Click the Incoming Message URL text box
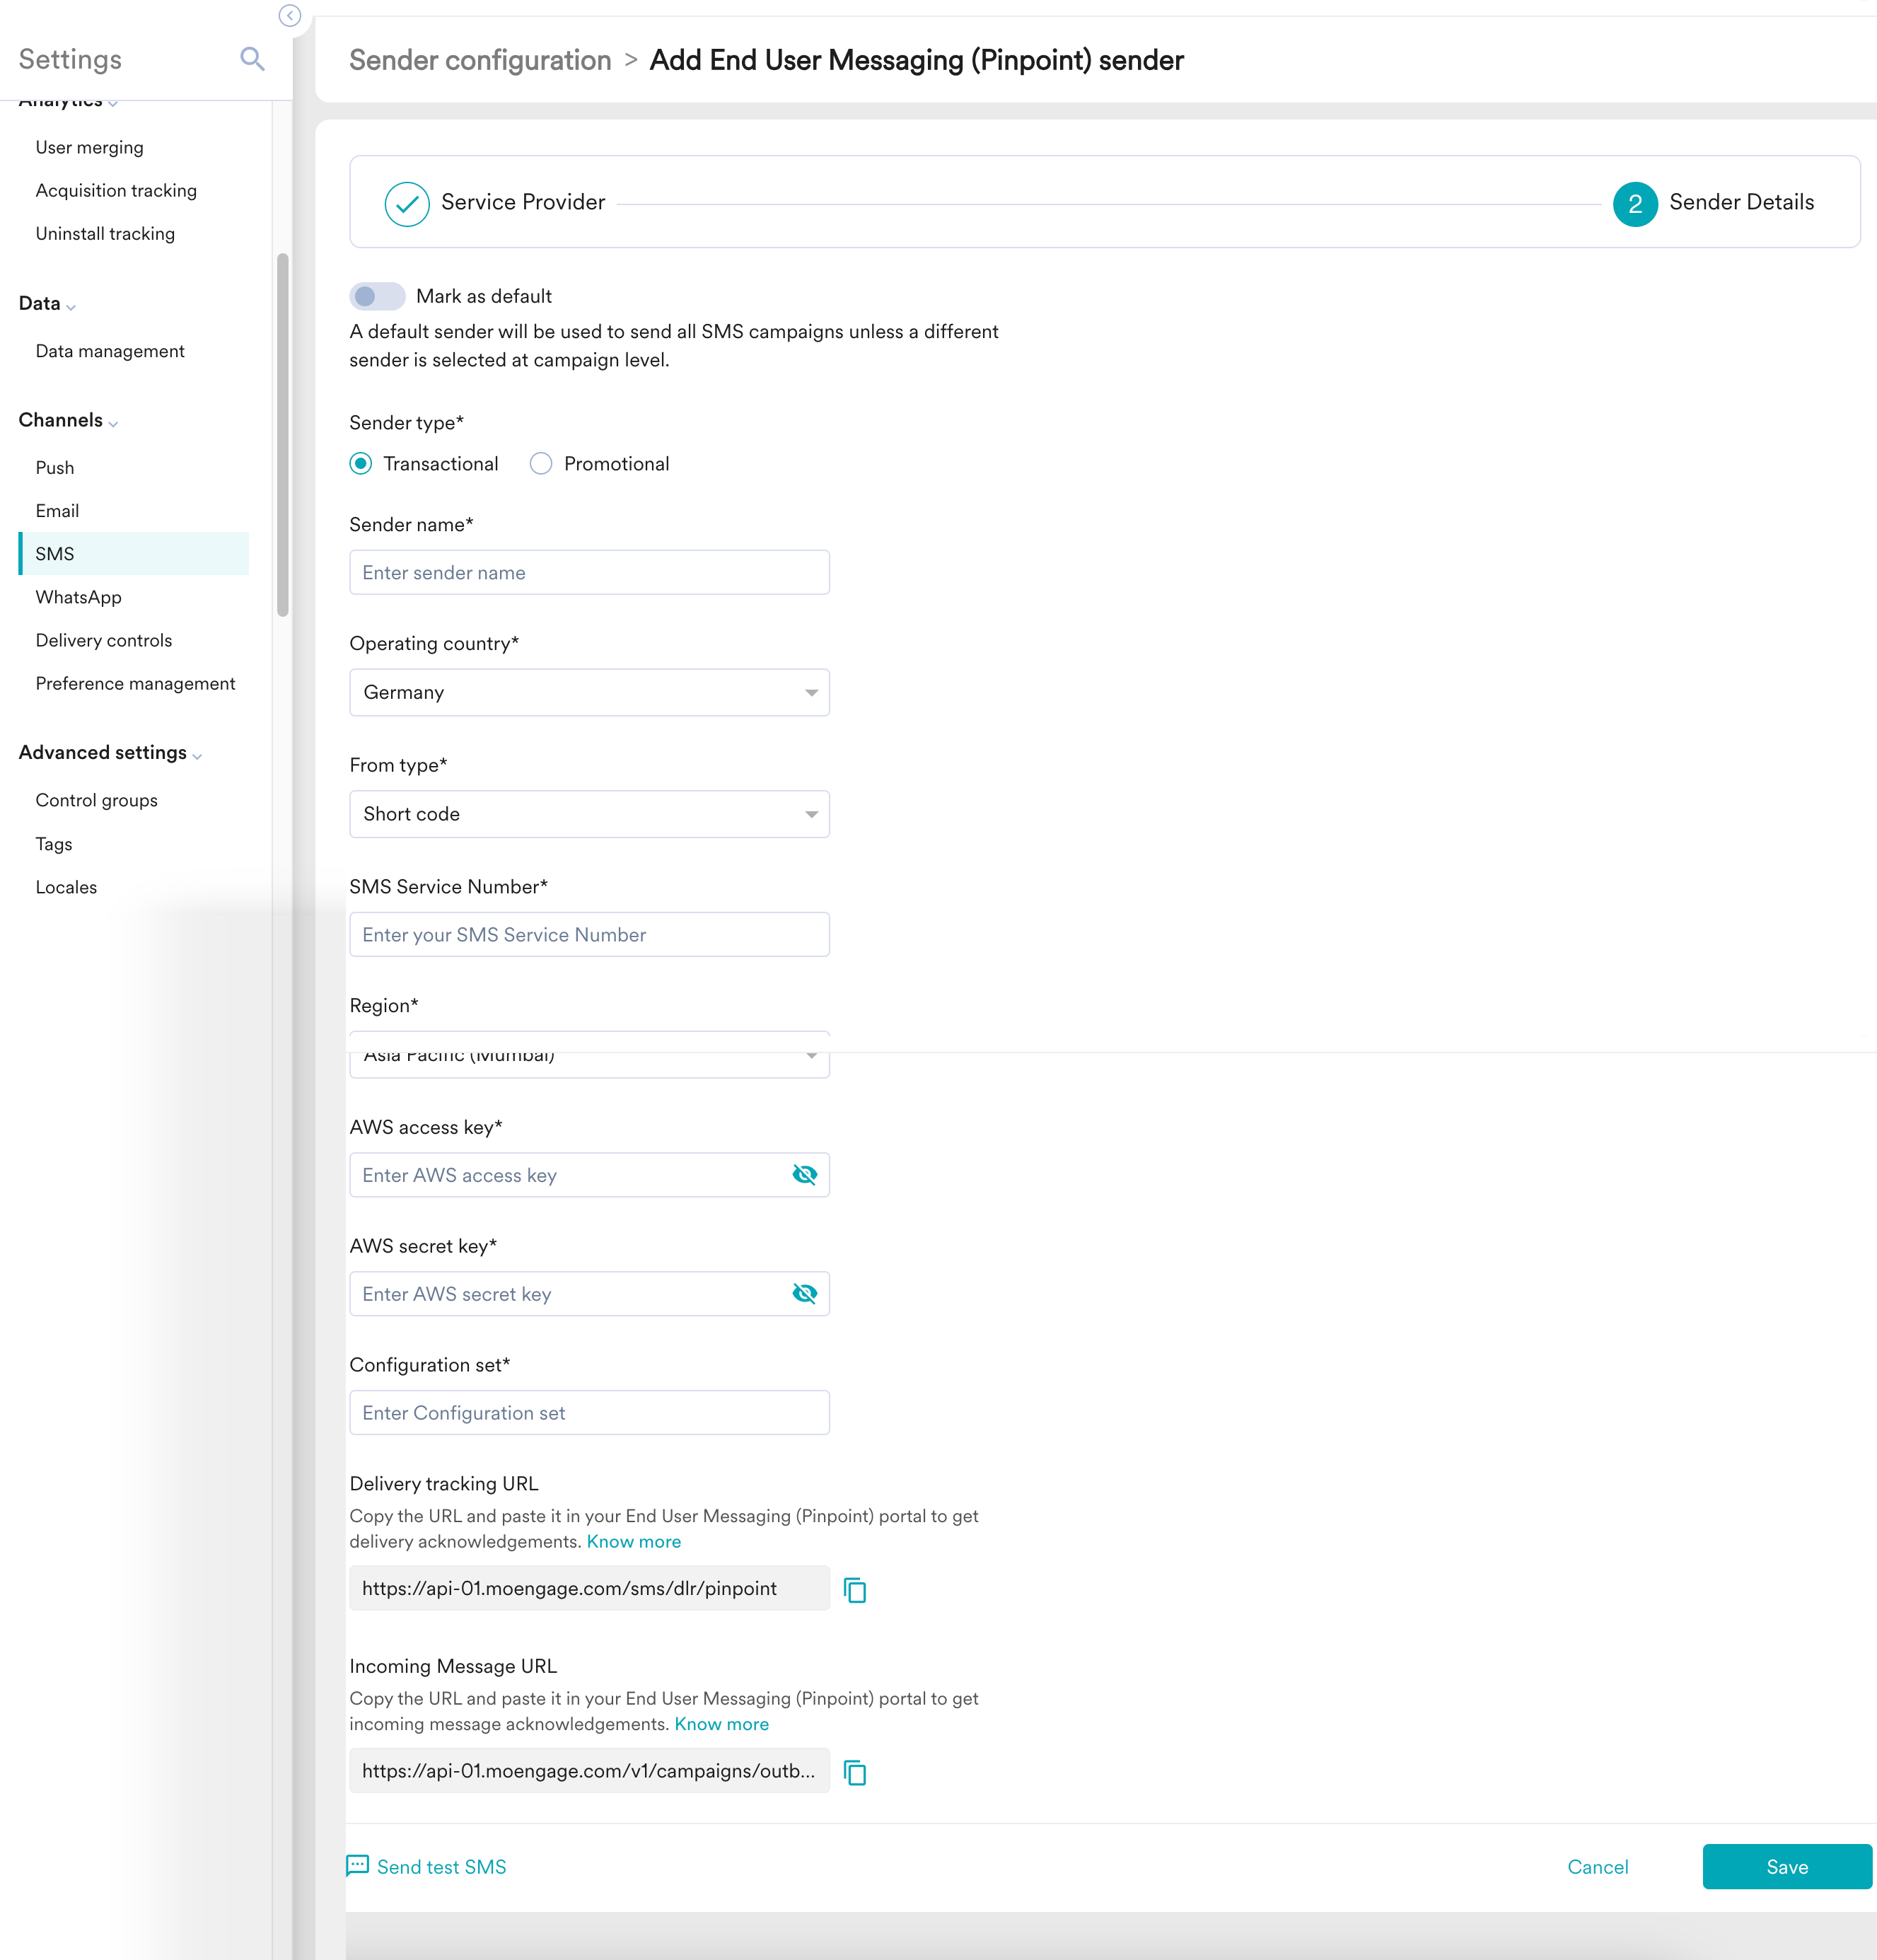 tap(589, 1770)
